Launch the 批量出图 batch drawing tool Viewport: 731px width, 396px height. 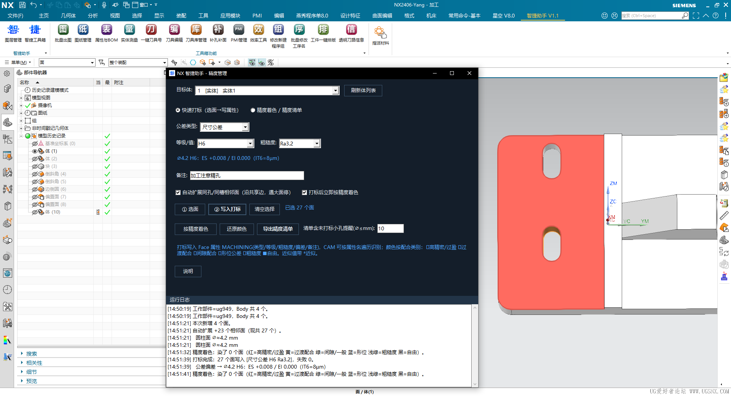tap(63, 33)
